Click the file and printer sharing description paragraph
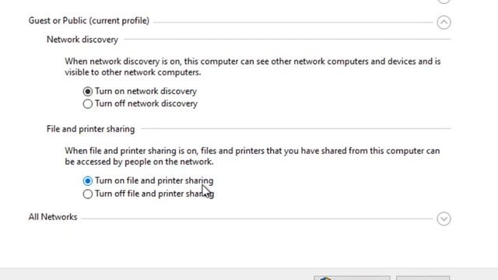 point(252,156)
